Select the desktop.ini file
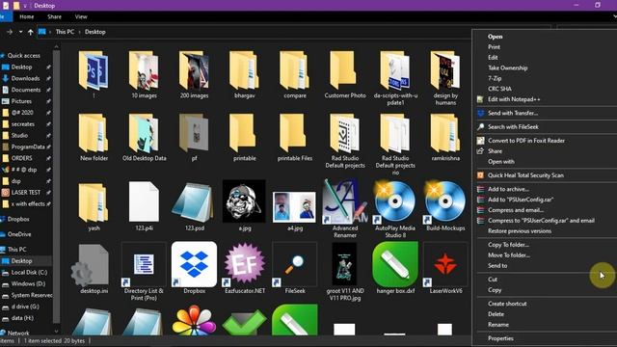The image size is (617, 347). (94, 269)
